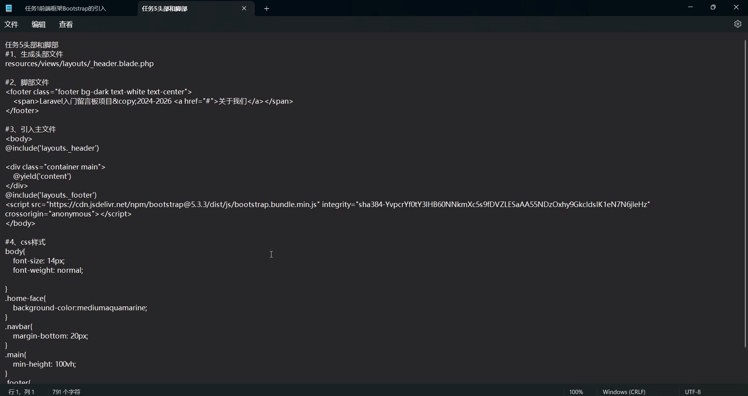Click the resources/views/layouts/_header.blade.php path text
The width and height of the screenshot is (748, 396).
[79, 64]
